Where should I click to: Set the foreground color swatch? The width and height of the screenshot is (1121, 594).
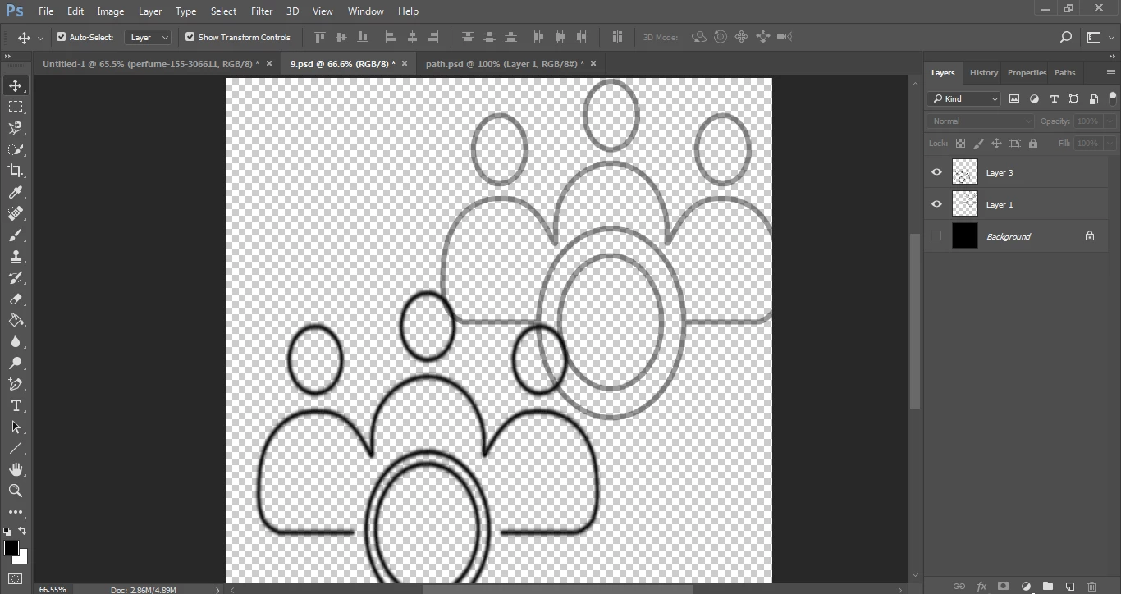(x=11, y=547)
